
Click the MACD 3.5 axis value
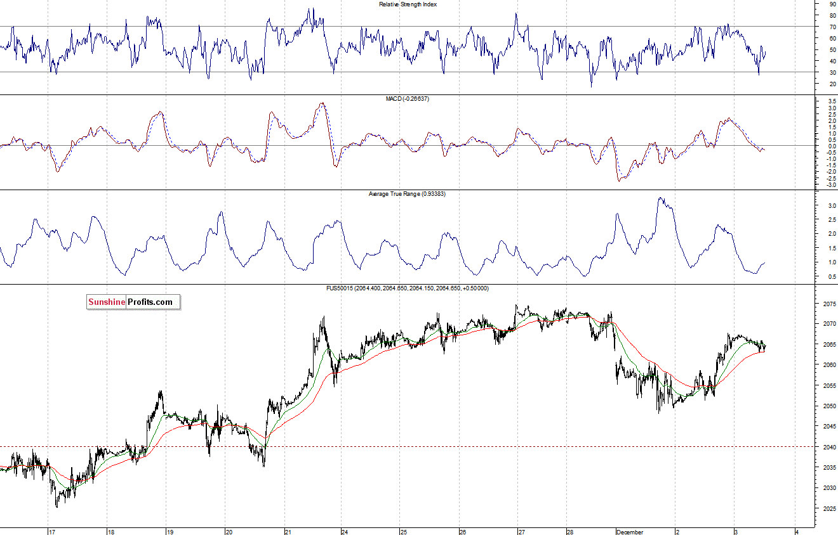(832, 101)
